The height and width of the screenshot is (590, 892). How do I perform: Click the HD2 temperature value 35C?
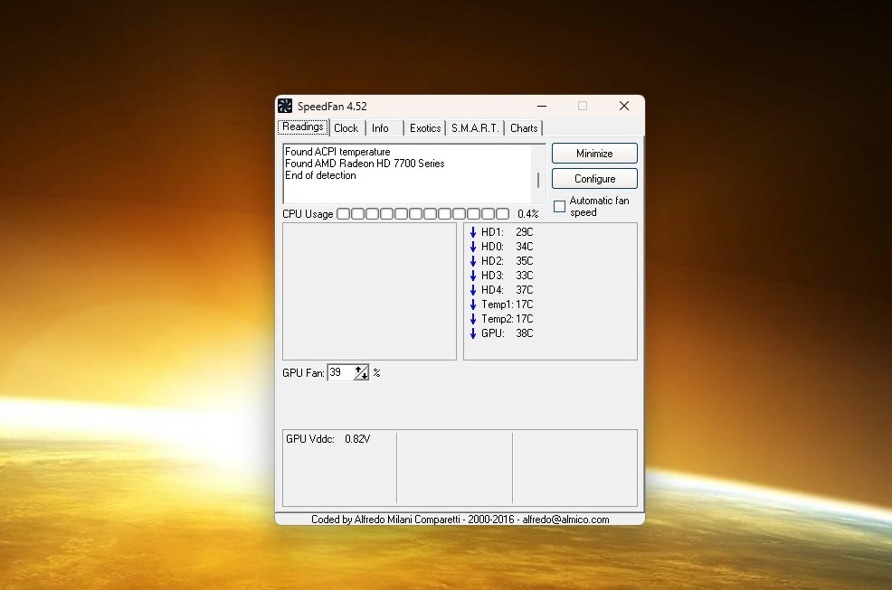coord(525,261)
